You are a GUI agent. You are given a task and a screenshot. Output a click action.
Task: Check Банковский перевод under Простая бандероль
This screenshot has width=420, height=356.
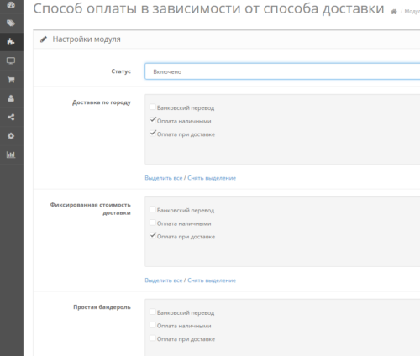click(153, 311)
